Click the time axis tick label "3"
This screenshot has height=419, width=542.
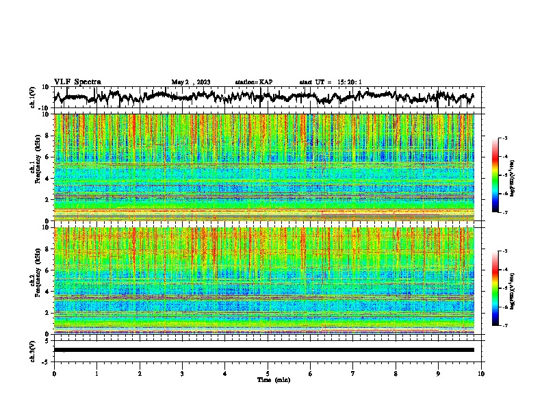coord(182,374)
